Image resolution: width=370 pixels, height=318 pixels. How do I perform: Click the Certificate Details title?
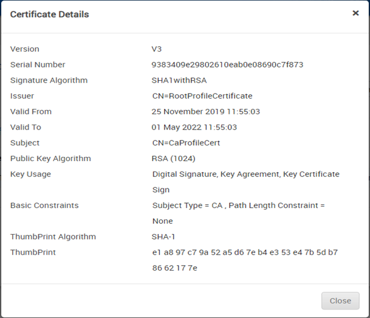point(49,14)
